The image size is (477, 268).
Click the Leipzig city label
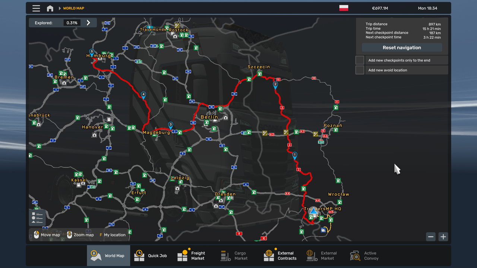[x=180, y=178]
